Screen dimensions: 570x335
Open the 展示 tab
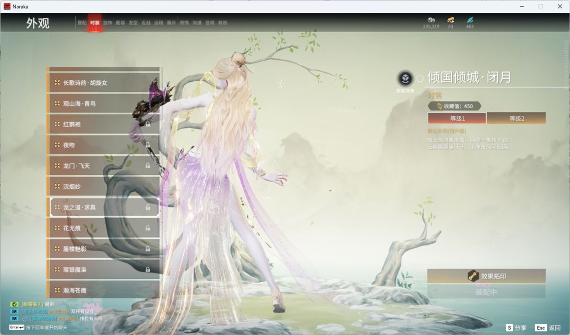[171, 23]
